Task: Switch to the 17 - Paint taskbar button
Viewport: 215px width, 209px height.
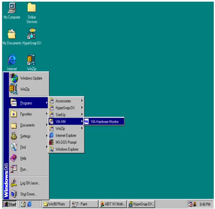Action: pos(84,204)
